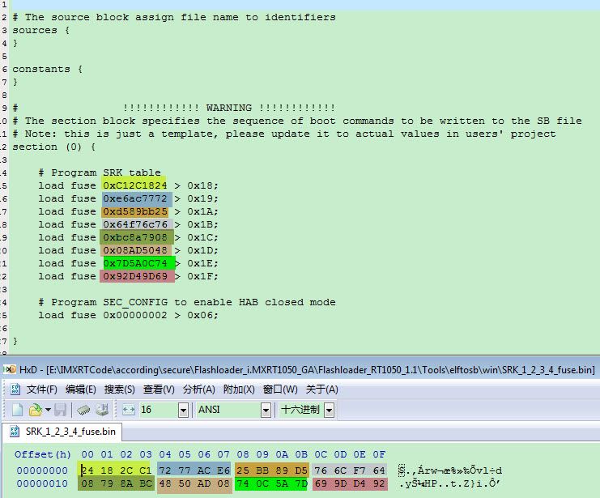Open the RAM editor chip icon

(x=83, y=410)
